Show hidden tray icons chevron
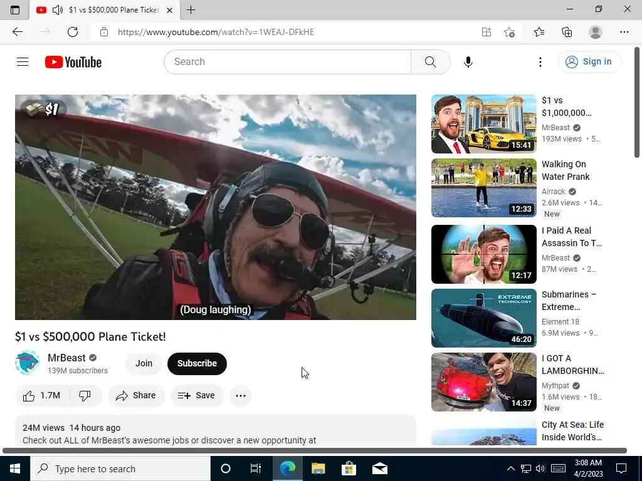Viewport: 642px width, 481px height. click(x=510, y=468)
